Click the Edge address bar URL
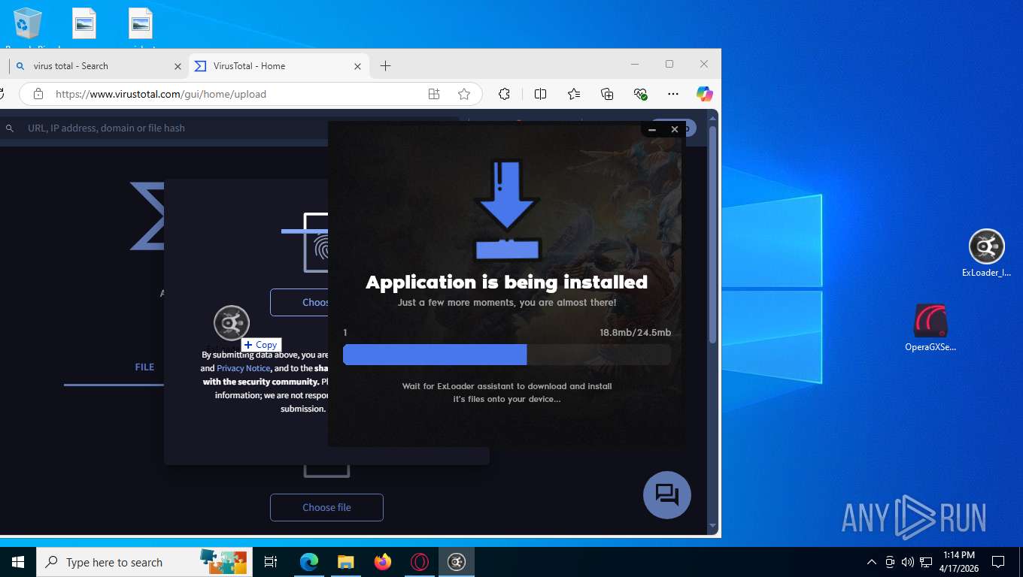The image size is (1023, 577). point(161,94)
